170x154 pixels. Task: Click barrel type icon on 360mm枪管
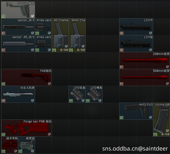(x=122, y=84)
